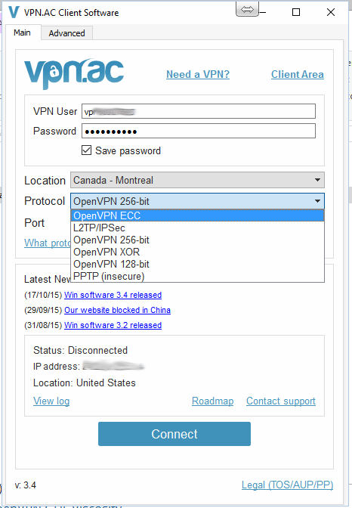Toggle the Save password checkbox
Image resolution: width=352 pixels, height=508 pixels.
(86, 150)
